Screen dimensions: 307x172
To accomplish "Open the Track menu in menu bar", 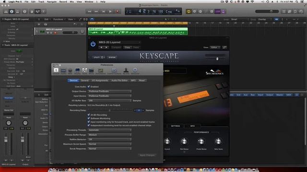I will 41,2.
